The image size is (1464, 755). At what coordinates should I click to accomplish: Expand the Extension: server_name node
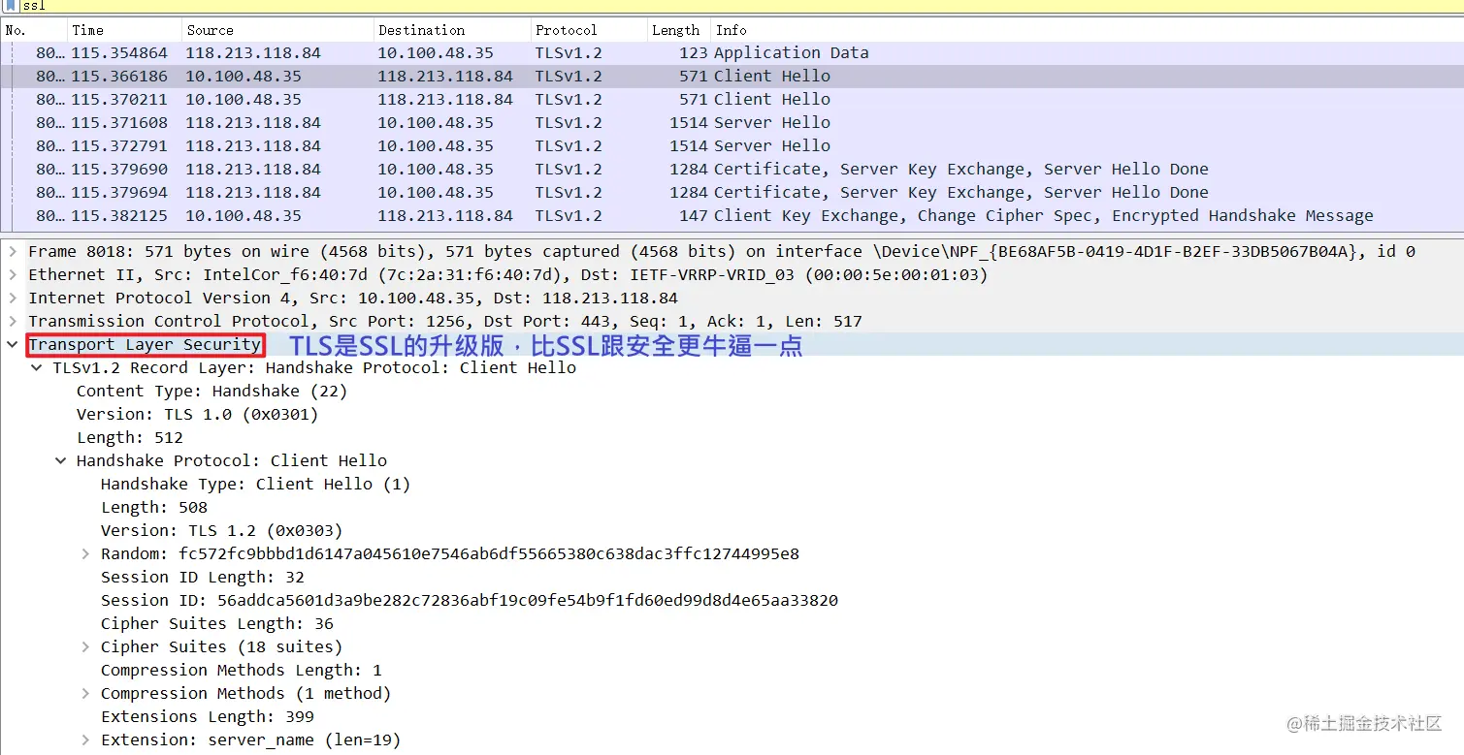point(85,740)
